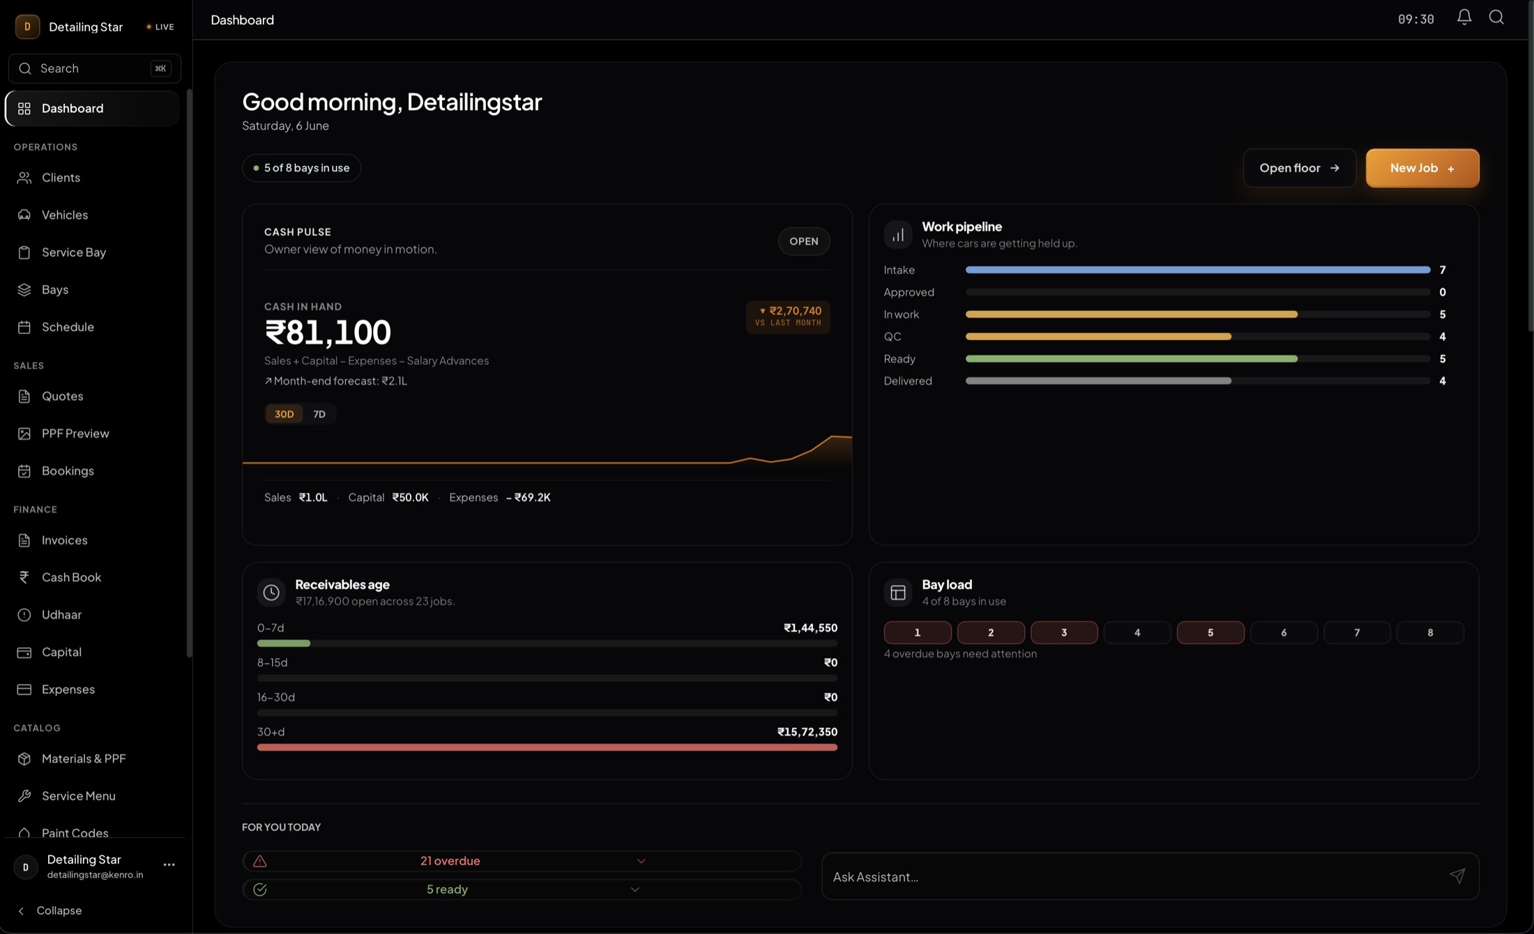This screenshot has height=934, width=1534.
Task: Expand the 21 overdue chevron
Action: [x=641, y=861]
